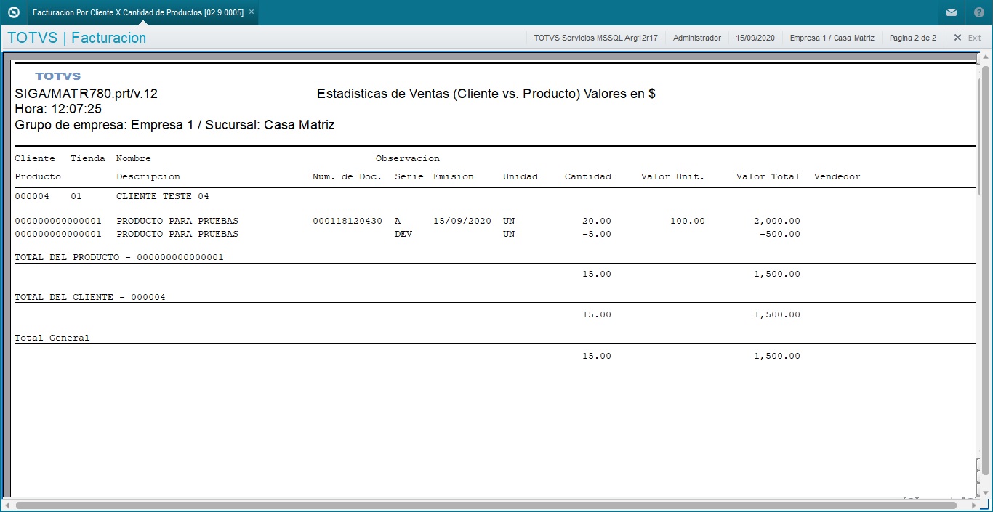Click the Serie column header
The height and width of the screenshot is (512, 993).
[409, 176]
